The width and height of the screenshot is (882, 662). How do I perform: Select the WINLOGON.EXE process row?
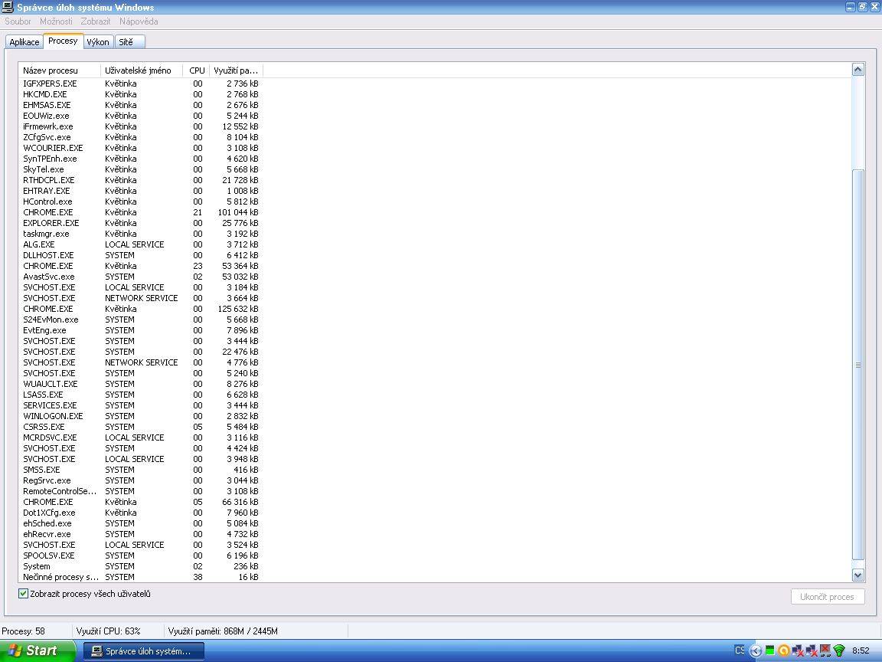[141, 416]
